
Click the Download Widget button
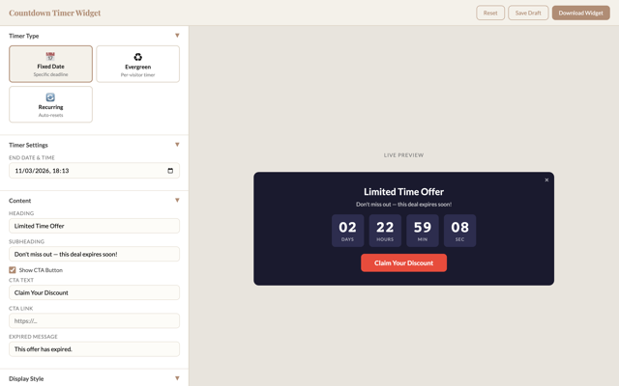[x=580, y=13]
